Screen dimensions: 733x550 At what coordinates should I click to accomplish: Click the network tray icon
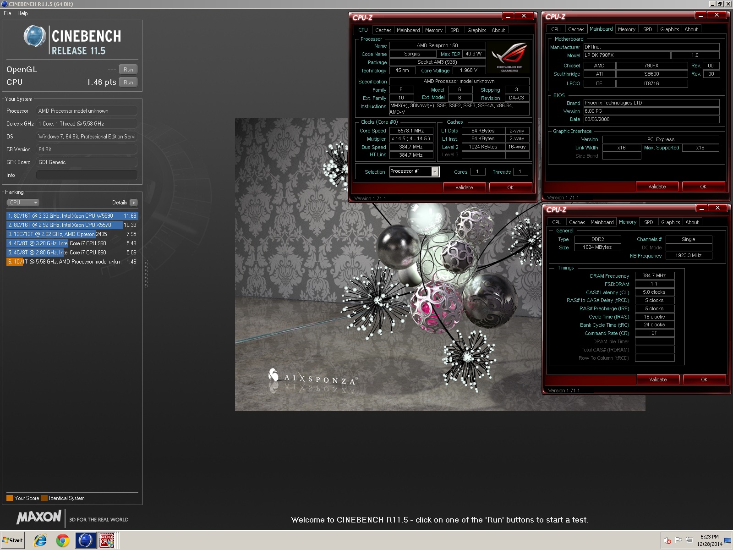[689, 541]
